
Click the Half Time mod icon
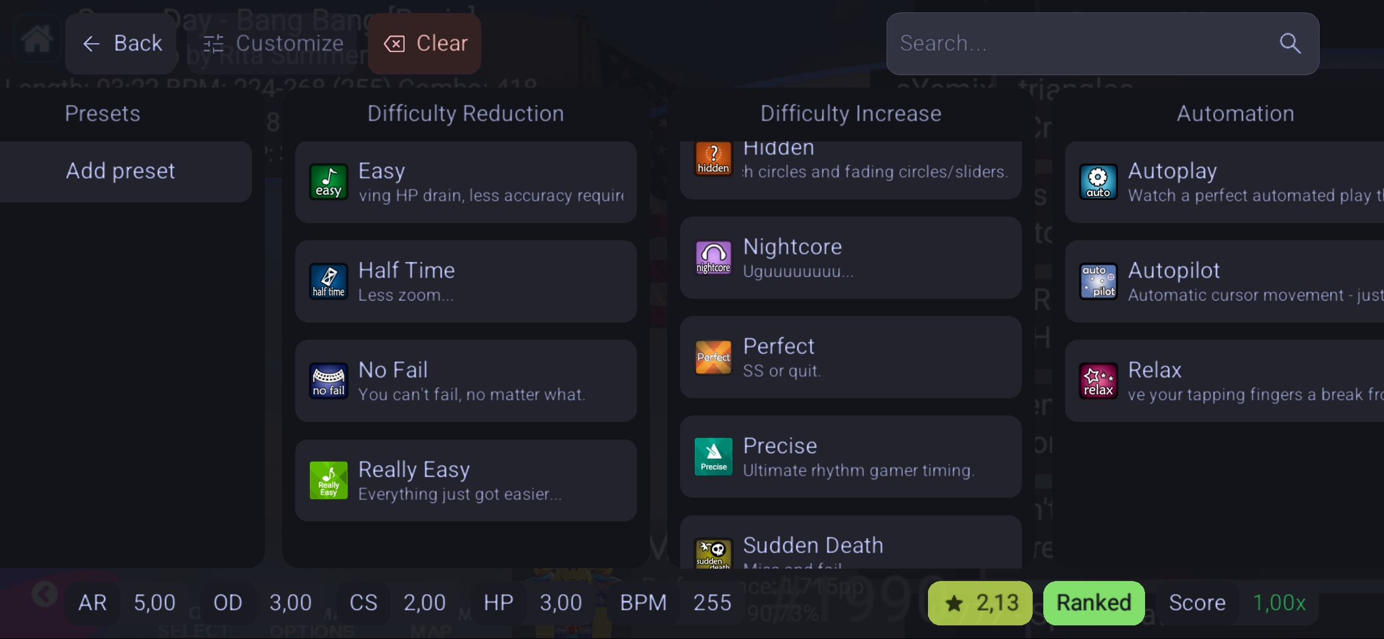[328, 282]
